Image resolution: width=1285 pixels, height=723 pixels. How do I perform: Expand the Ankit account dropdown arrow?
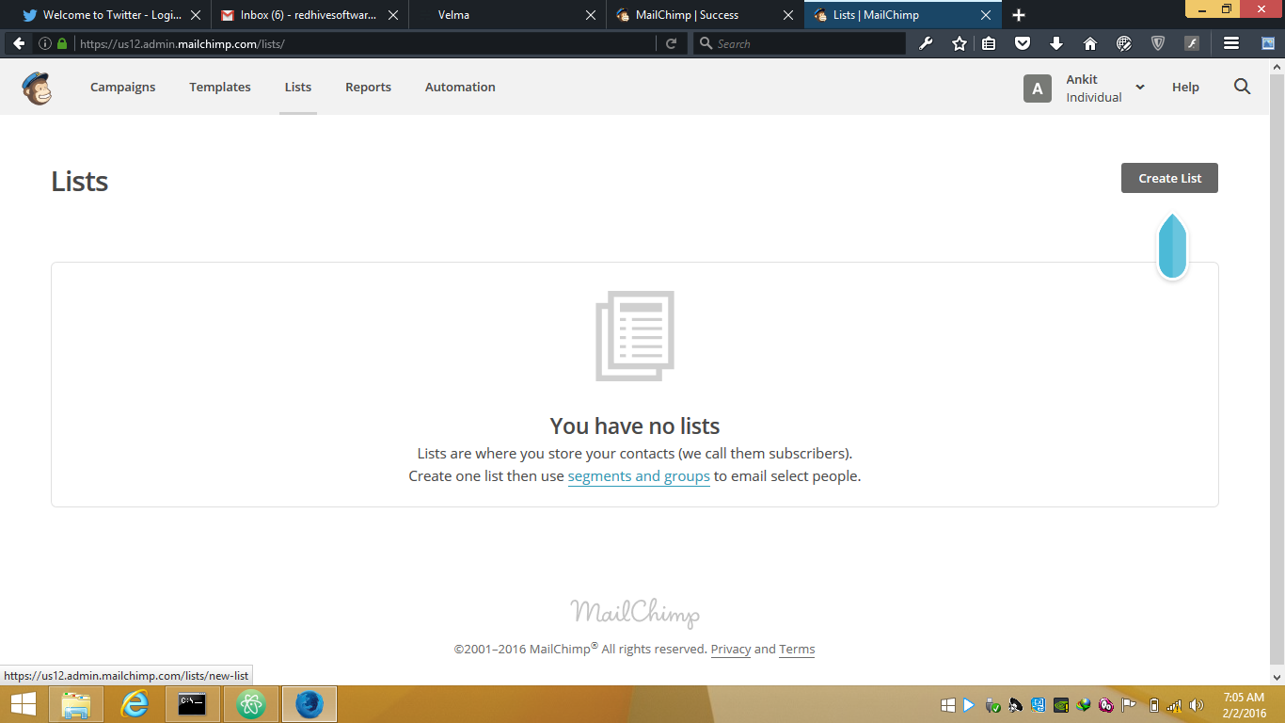pos(1140,87)
